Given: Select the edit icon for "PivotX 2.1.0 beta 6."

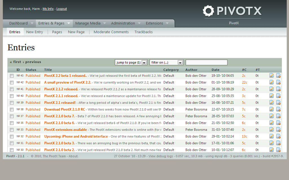Looking at the screenshot, I should (x=272, y=123).
